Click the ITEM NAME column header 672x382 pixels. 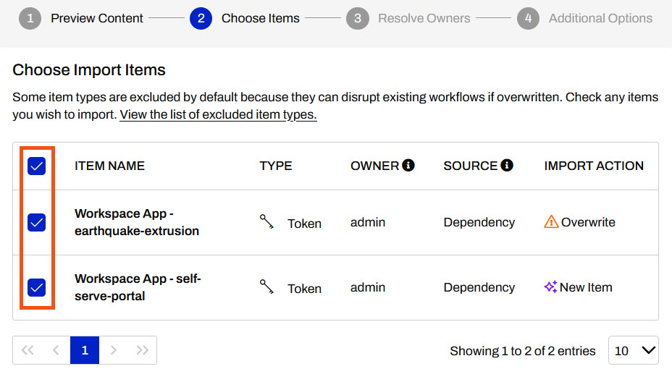[109, 166]
